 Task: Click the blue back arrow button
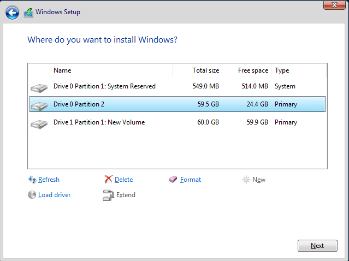click(x=12, y=13)
